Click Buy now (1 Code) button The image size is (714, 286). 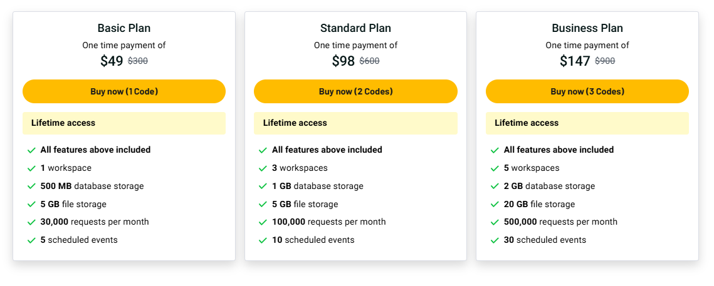(124, 91)
